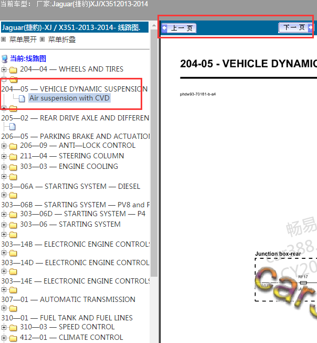Expand the 412—01 CLIMATE CONTROL node
Viewport: 317px width, 343px height.
[4, 338]
